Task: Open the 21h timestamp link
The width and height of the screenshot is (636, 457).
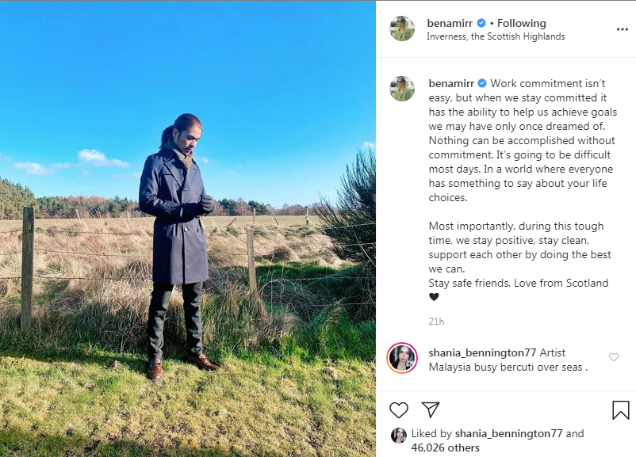Action: point(436,322)
